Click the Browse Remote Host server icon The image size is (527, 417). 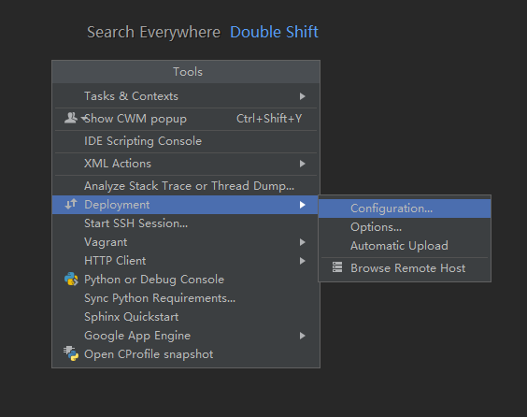tap(337, 267)
